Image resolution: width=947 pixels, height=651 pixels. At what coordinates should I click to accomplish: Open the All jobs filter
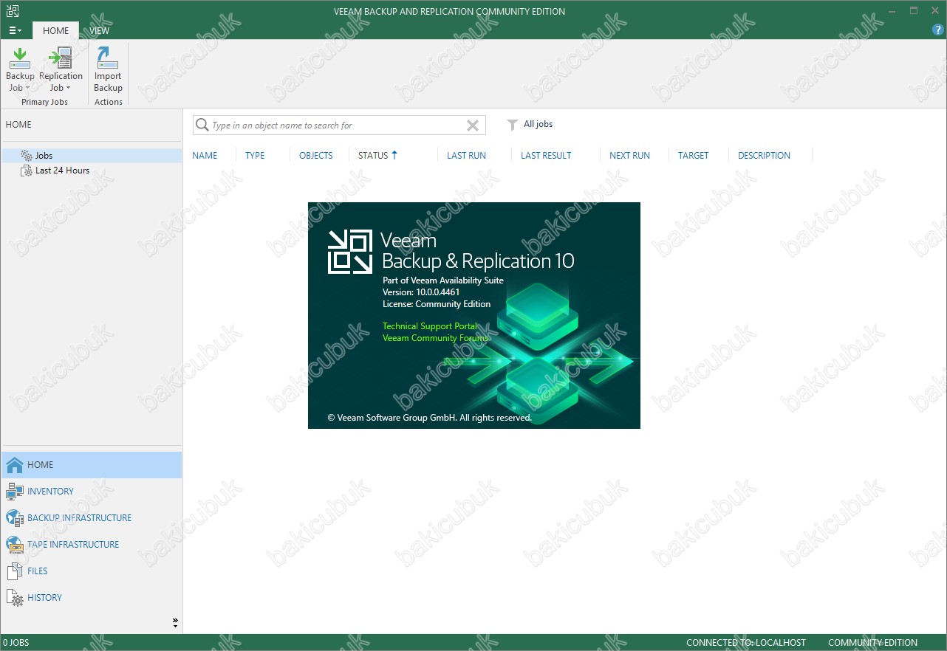point(538,124)
